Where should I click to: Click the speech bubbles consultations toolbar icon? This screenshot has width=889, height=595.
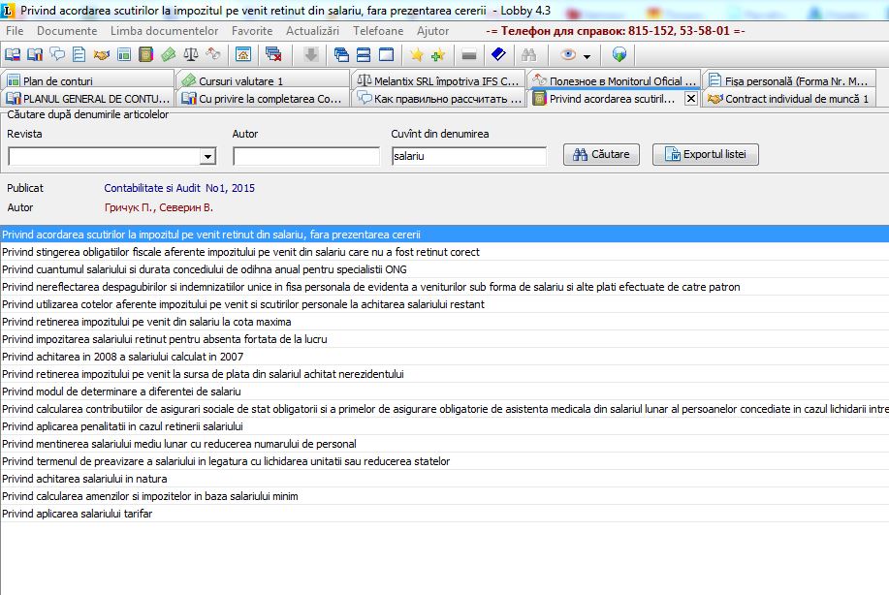[57, 54]
